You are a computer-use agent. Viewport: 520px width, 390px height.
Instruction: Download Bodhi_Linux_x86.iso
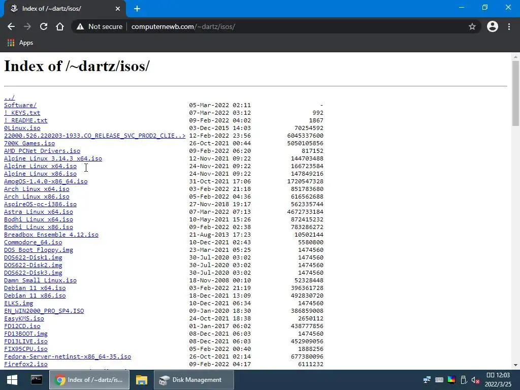pyautogui.click(x=39, y=227)
